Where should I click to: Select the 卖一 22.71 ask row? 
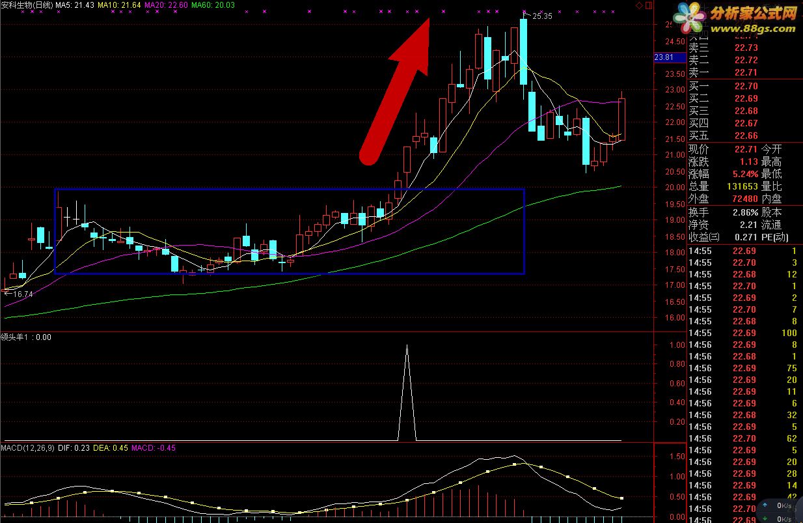pyautogui.click(x=745, y=72)
